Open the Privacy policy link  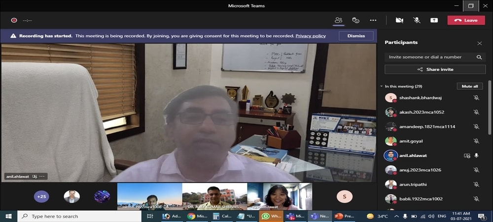(311, 36)
